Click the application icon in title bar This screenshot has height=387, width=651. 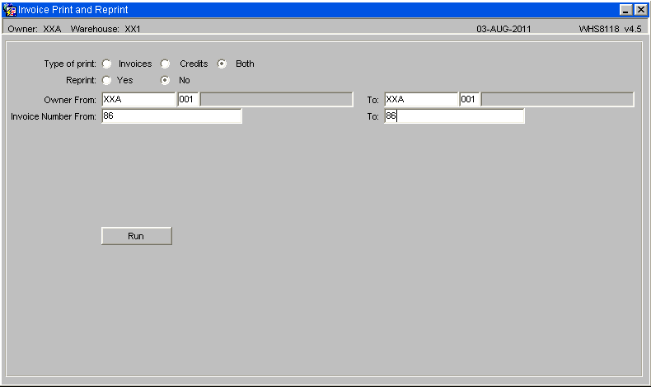(x=10, y=10)
